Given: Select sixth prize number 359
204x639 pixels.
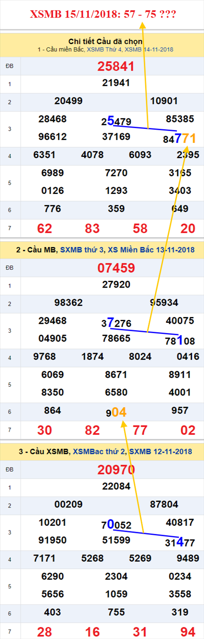Looking at the screenshot, I should (116, 209).
